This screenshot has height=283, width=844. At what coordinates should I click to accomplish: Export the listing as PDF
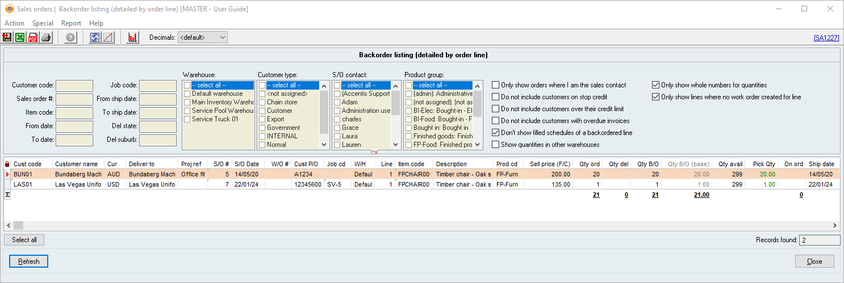[33, 37]
